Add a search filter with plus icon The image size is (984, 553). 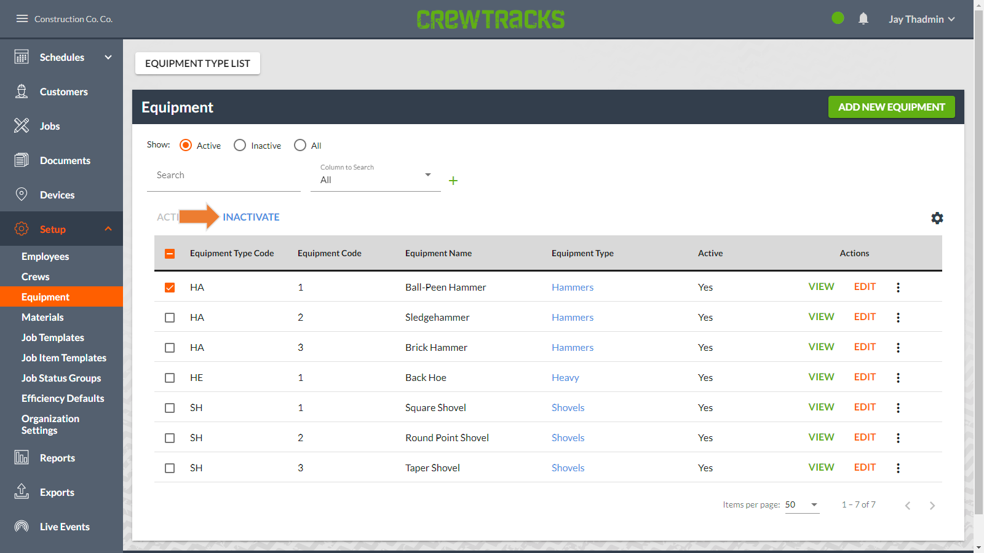point(453,181)
